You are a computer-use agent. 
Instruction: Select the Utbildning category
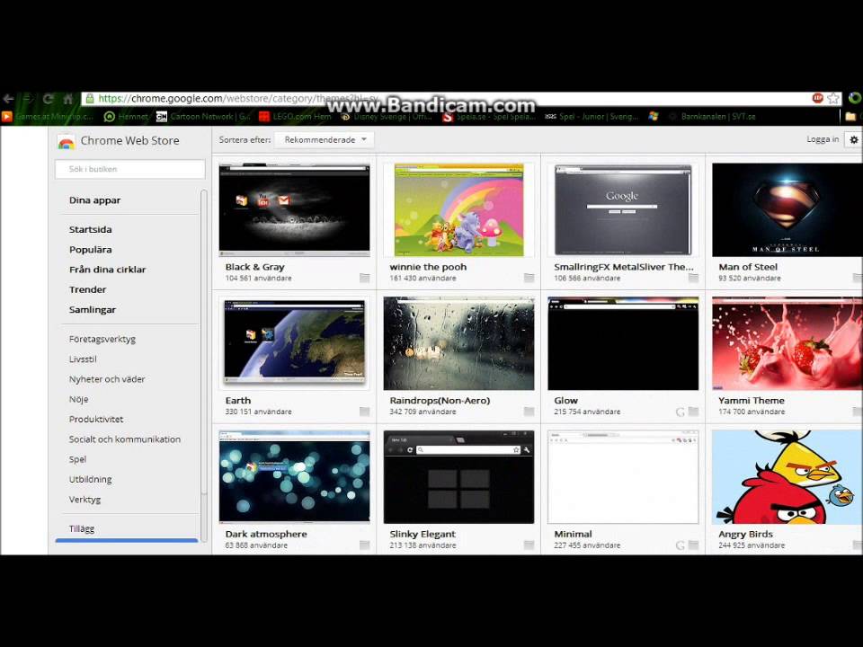90,479
